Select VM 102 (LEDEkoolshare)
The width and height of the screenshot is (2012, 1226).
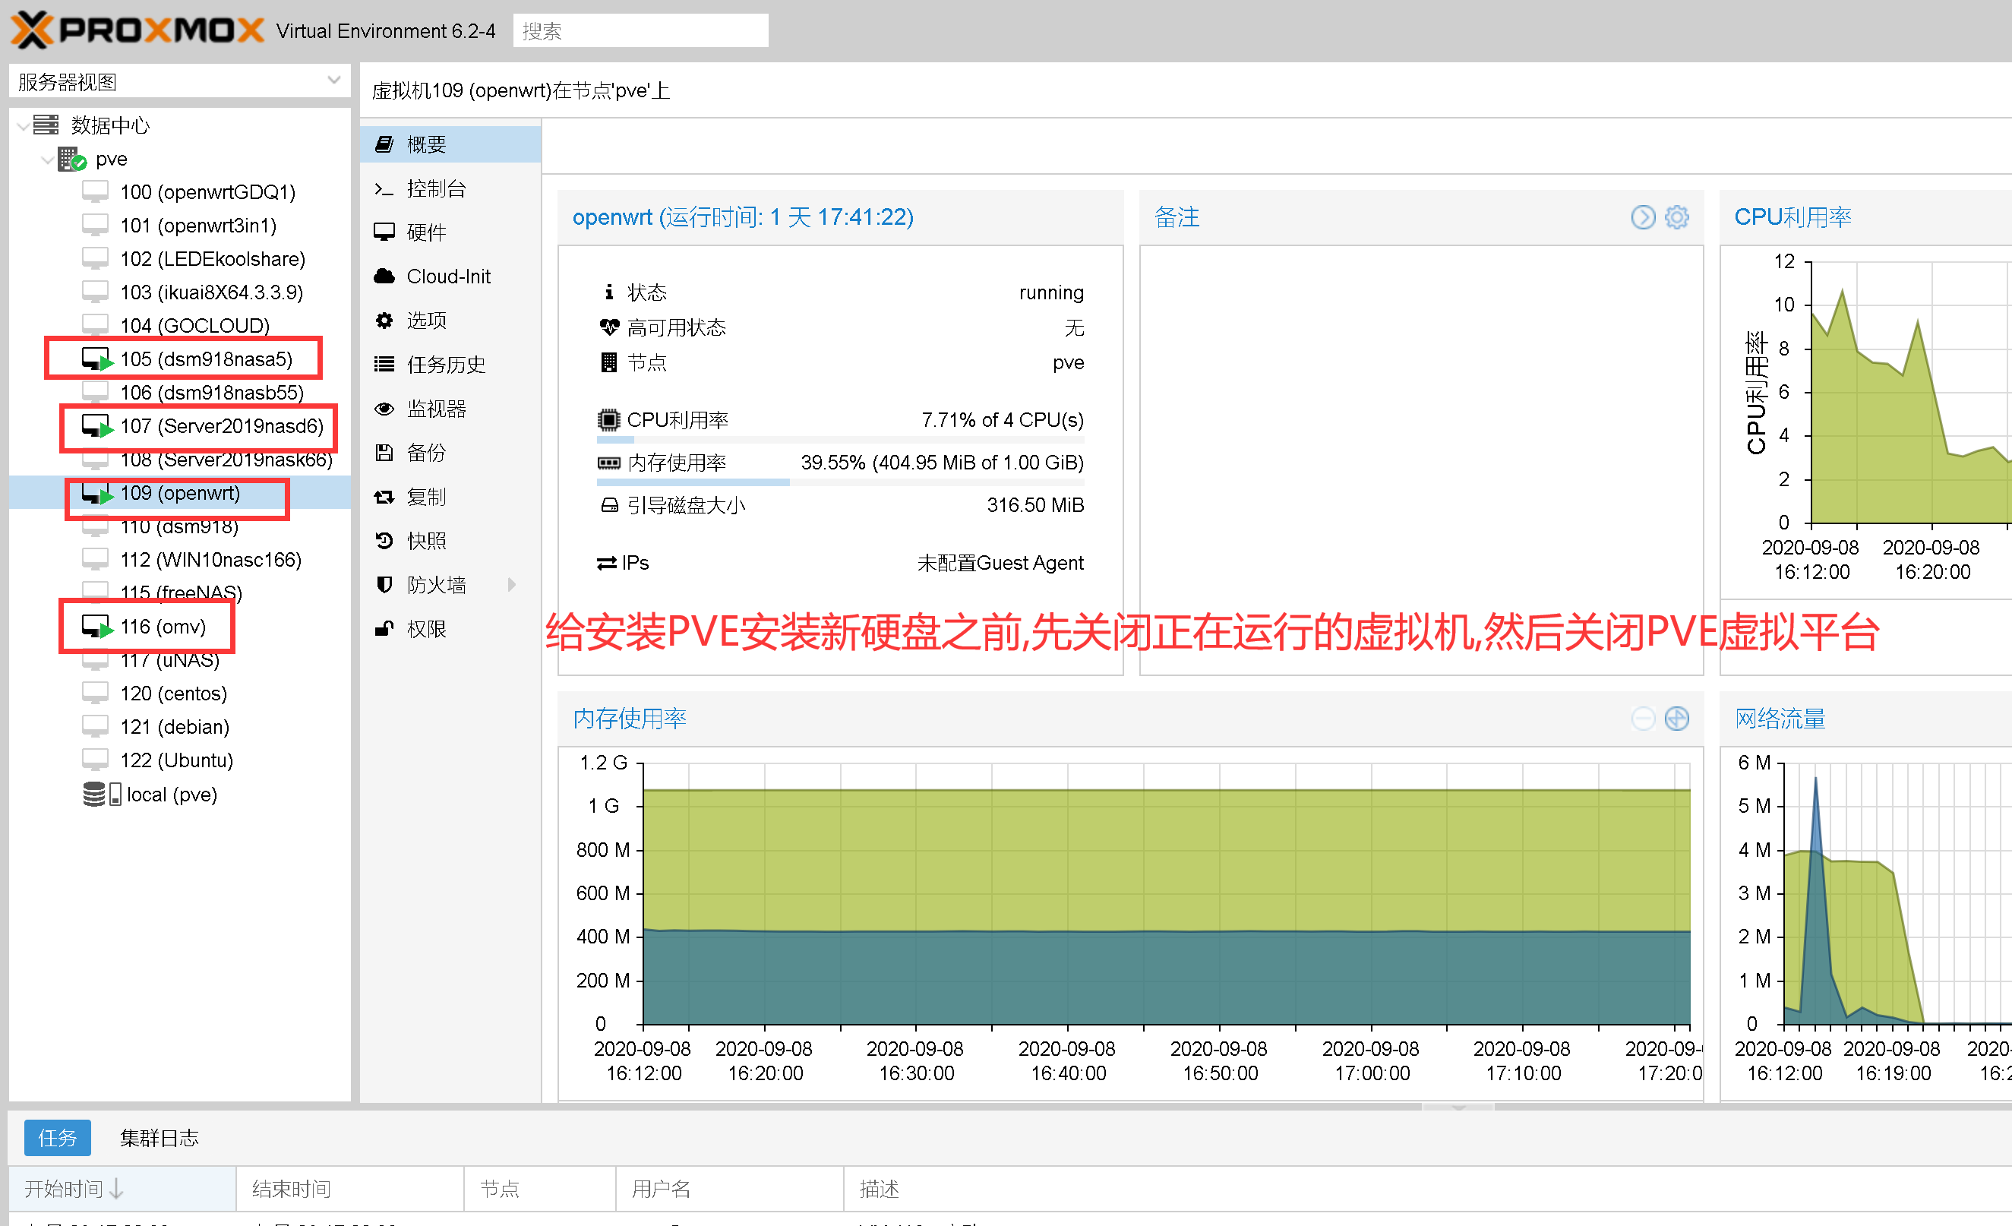tap(213, 259)
